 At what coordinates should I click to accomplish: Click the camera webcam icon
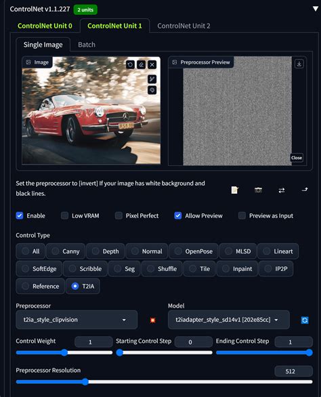(x=258, y=190)
